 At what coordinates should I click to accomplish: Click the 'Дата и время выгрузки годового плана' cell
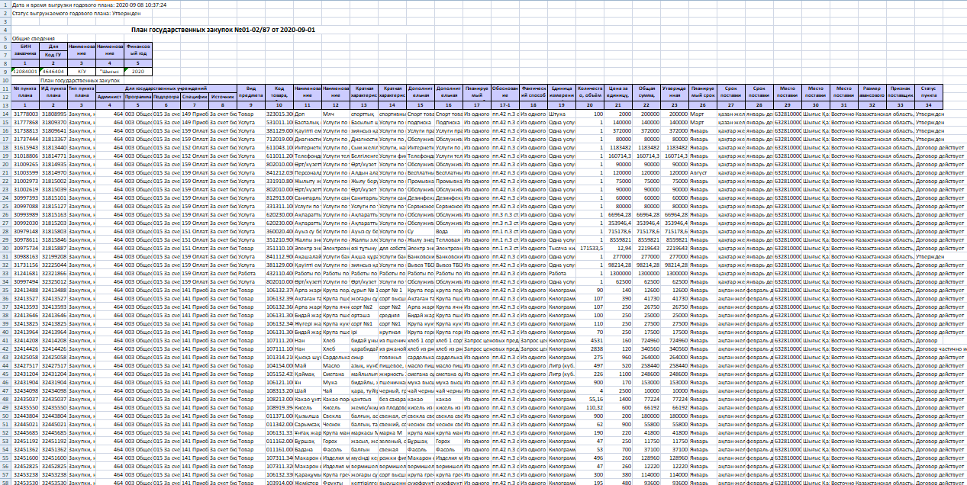[x=89, y=5]
